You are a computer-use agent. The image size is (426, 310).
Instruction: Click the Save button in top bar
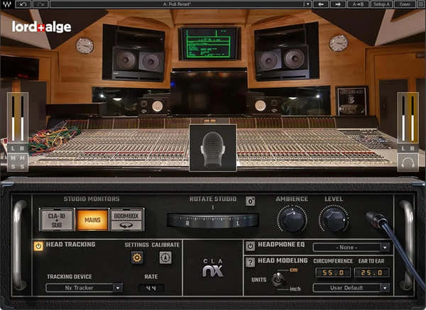(x=405, y=4)
